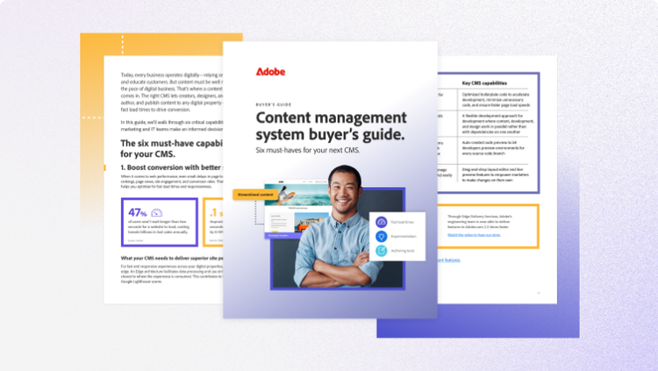Click the orange-bordered .1 statistic box
The width and height of the screenshot is (658, 371).
[x=215, y=221]
